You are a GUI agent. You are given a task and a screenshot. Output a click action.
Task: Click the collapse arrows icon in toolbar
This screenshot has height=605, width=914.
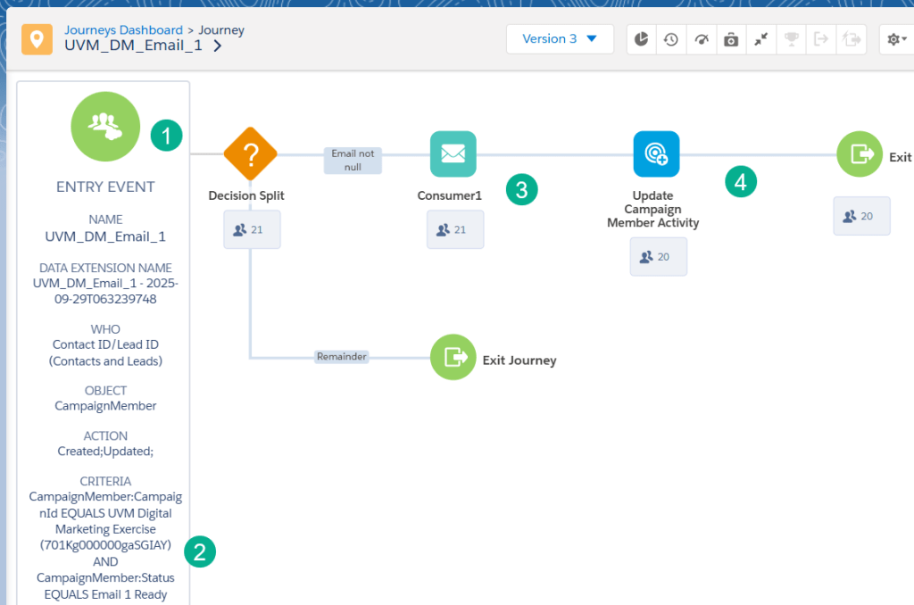pyautogui.click(x=760, y=39)
